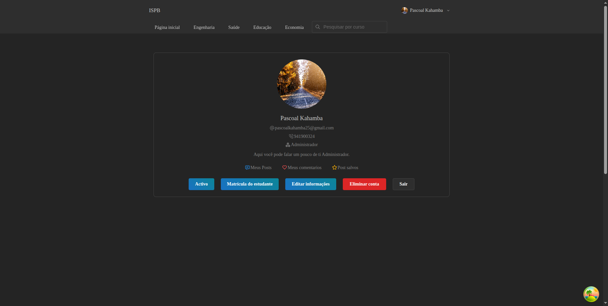Viewport: 608px width, 306px height.
Task: Expand the Pascoal Kahamba user dropdown arrow
Action: pyautogui.click(x=448, y=11)
